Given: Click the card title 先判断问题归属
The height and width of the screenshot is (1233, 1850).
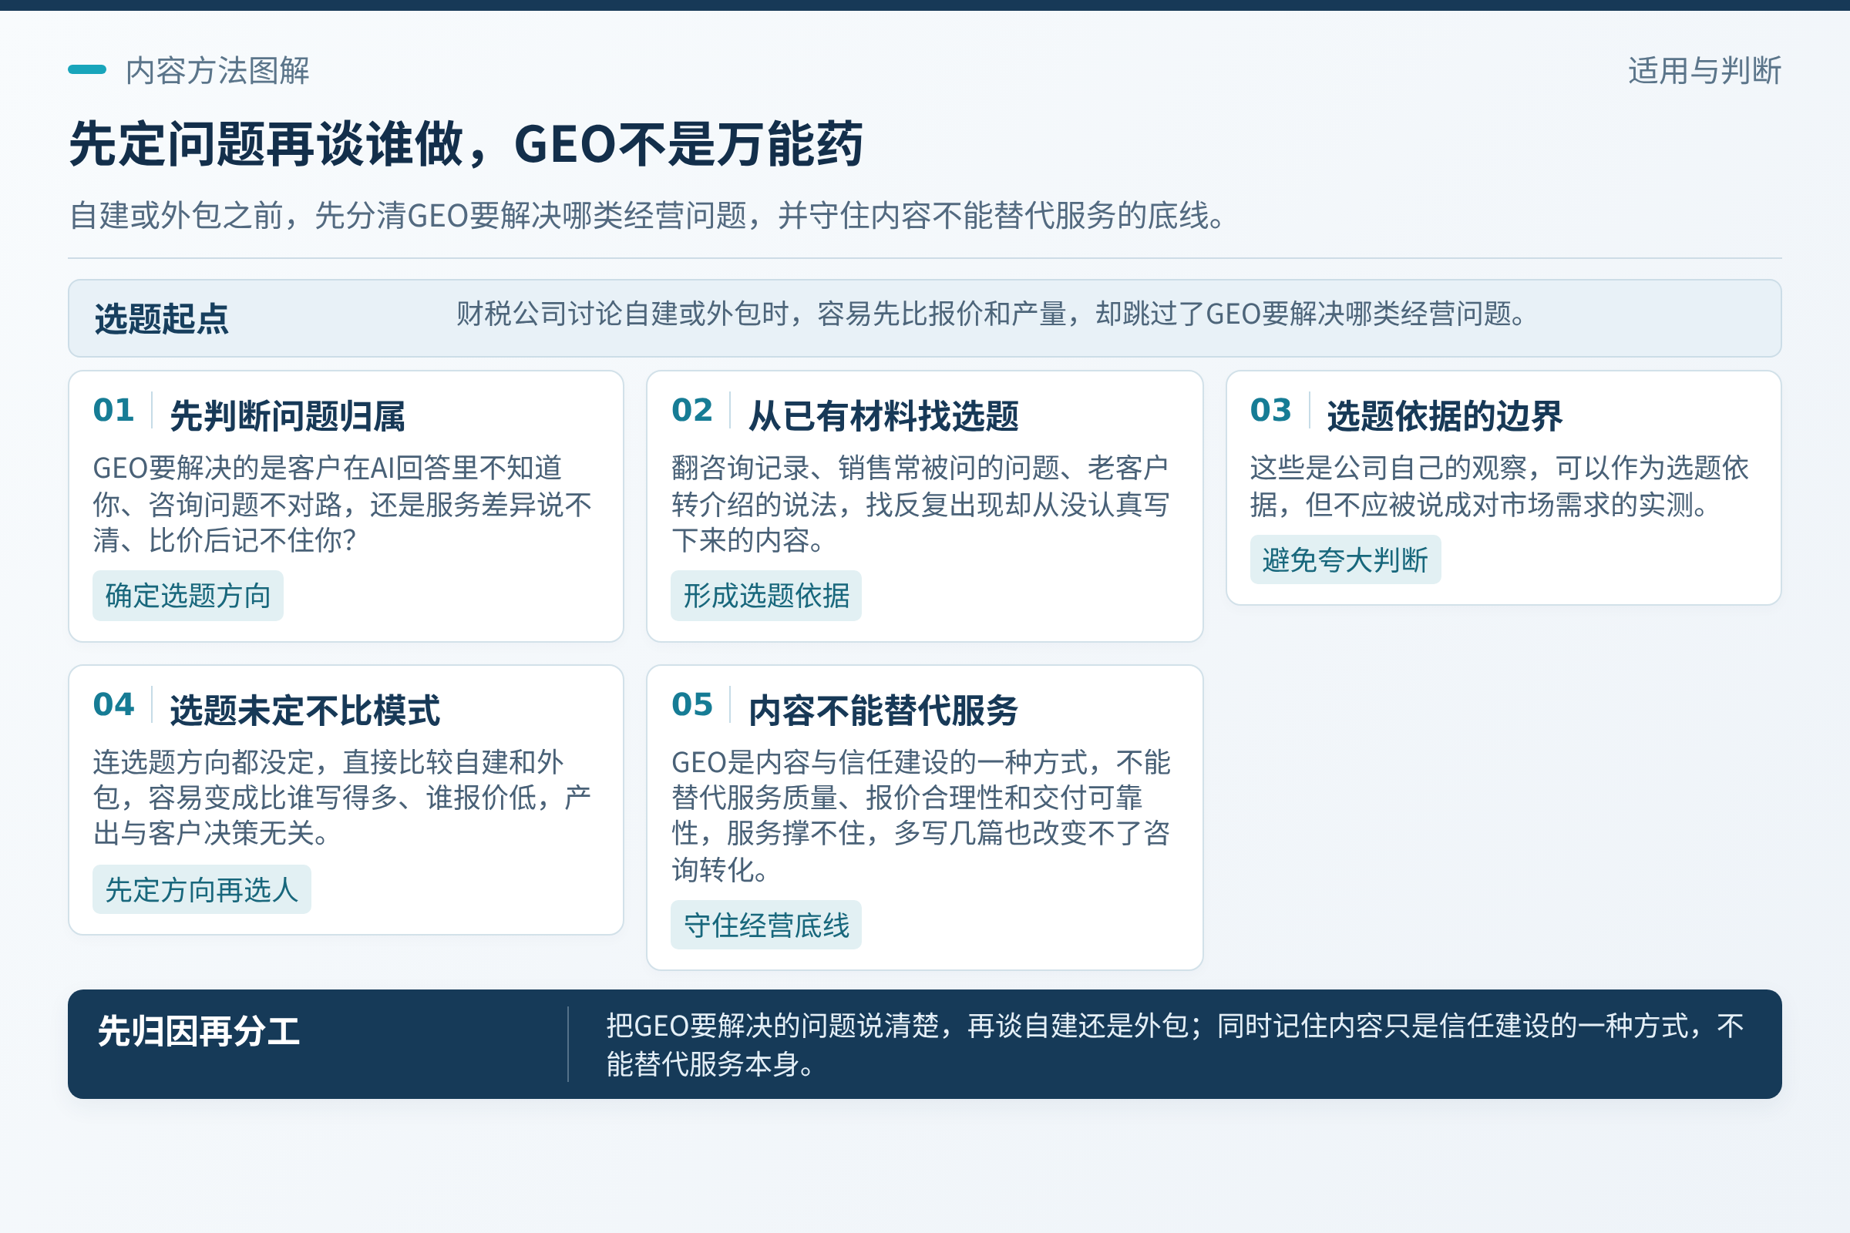Looking at the screenshot, I should tap(288, 415).
